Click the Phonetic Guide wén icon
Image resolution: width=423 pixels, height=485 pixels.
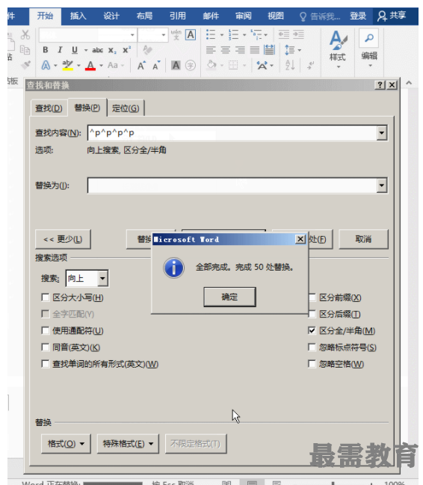[x=176, y=34]
